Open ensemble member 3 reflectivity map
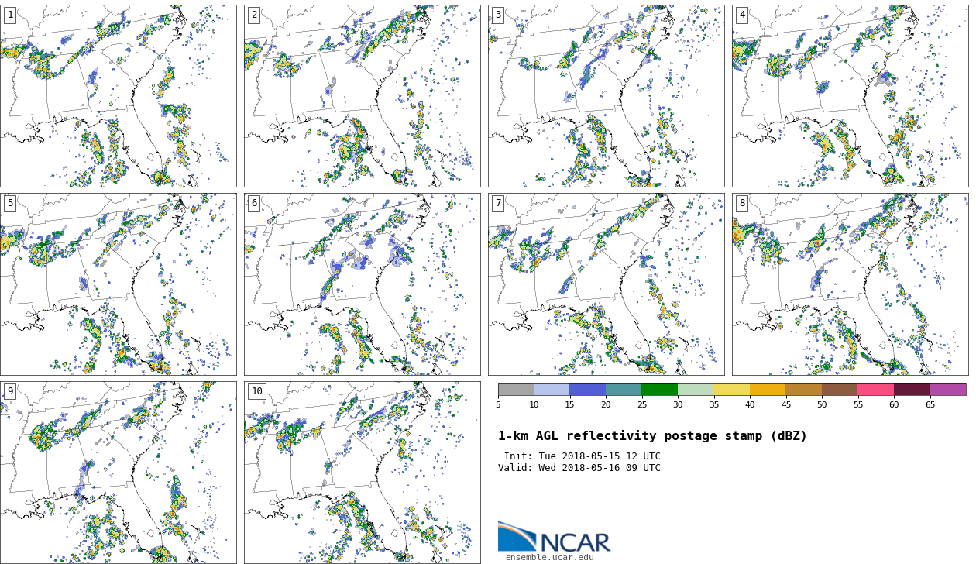This screenshot has height=564, width=976. (606, 95)
